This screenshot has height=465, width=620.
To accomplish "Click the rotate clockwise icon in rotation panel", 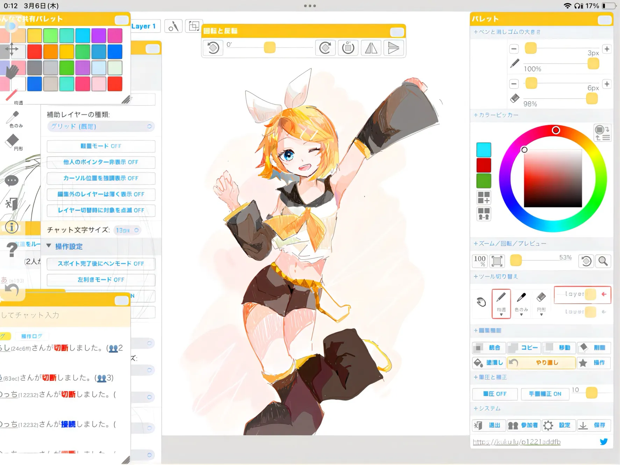I will [325, 48].
